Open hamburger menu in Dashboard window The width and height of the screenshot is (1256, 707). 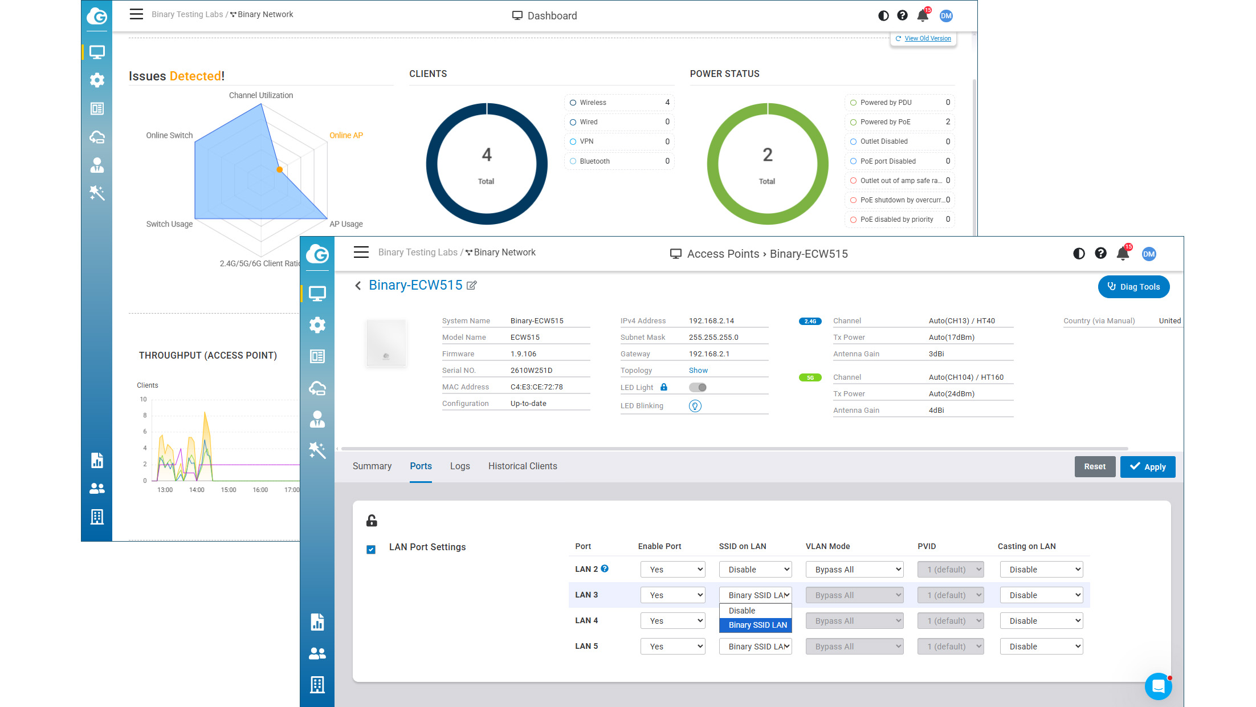click(x=136, y=14)
